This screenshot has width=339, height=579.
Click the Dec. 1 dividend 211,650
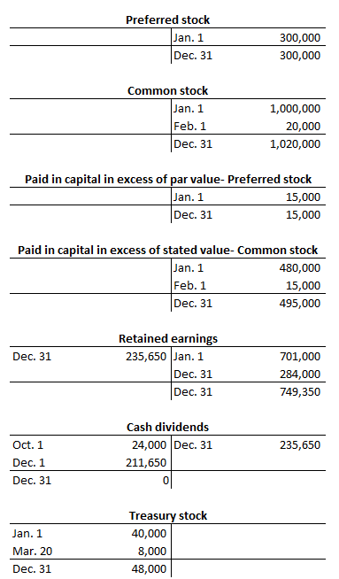(146, 463)
